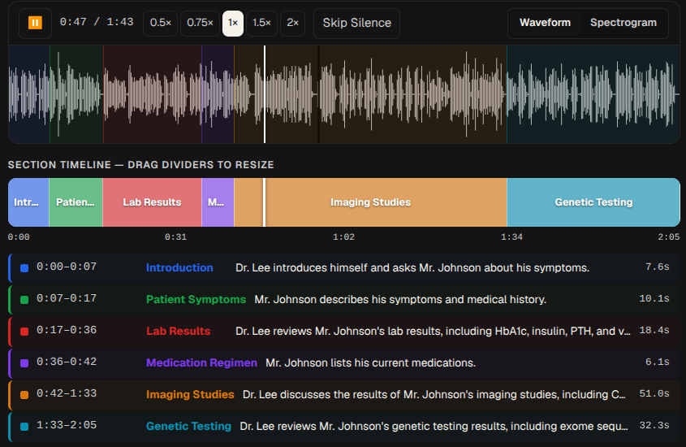Pause playback with the orange pause button
Viewport: 686px width, 447px height.
click(x=35, y=23)
